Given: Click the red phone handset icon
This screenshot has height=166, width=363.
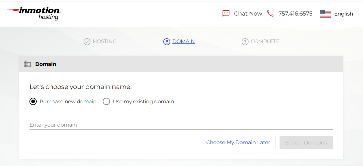Looking at the screenshot, I should tap(270, 14).
